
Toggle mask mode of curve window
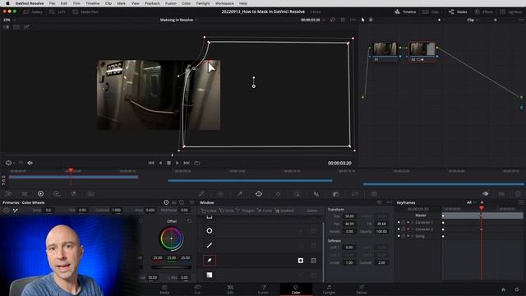click(x=313, y=261)
